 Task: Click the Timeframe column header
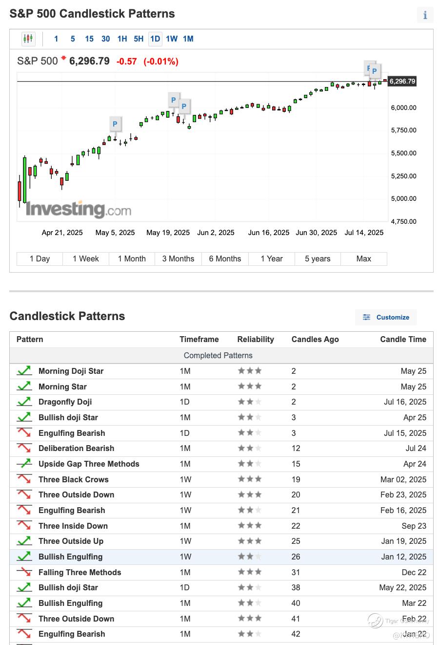point(199,339)
